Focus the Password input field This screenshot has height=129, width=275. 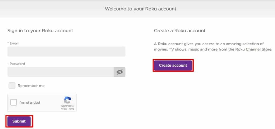[60, 72]
